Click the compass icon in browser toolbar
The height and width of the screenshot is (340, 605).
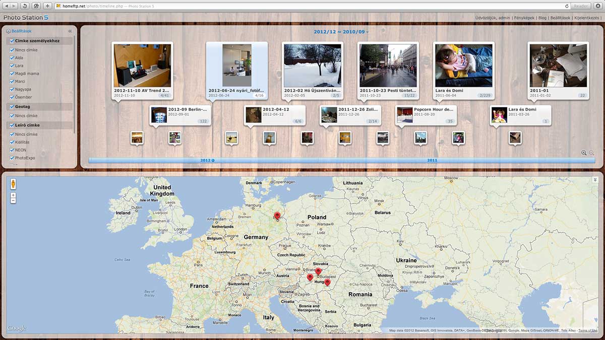36,6
